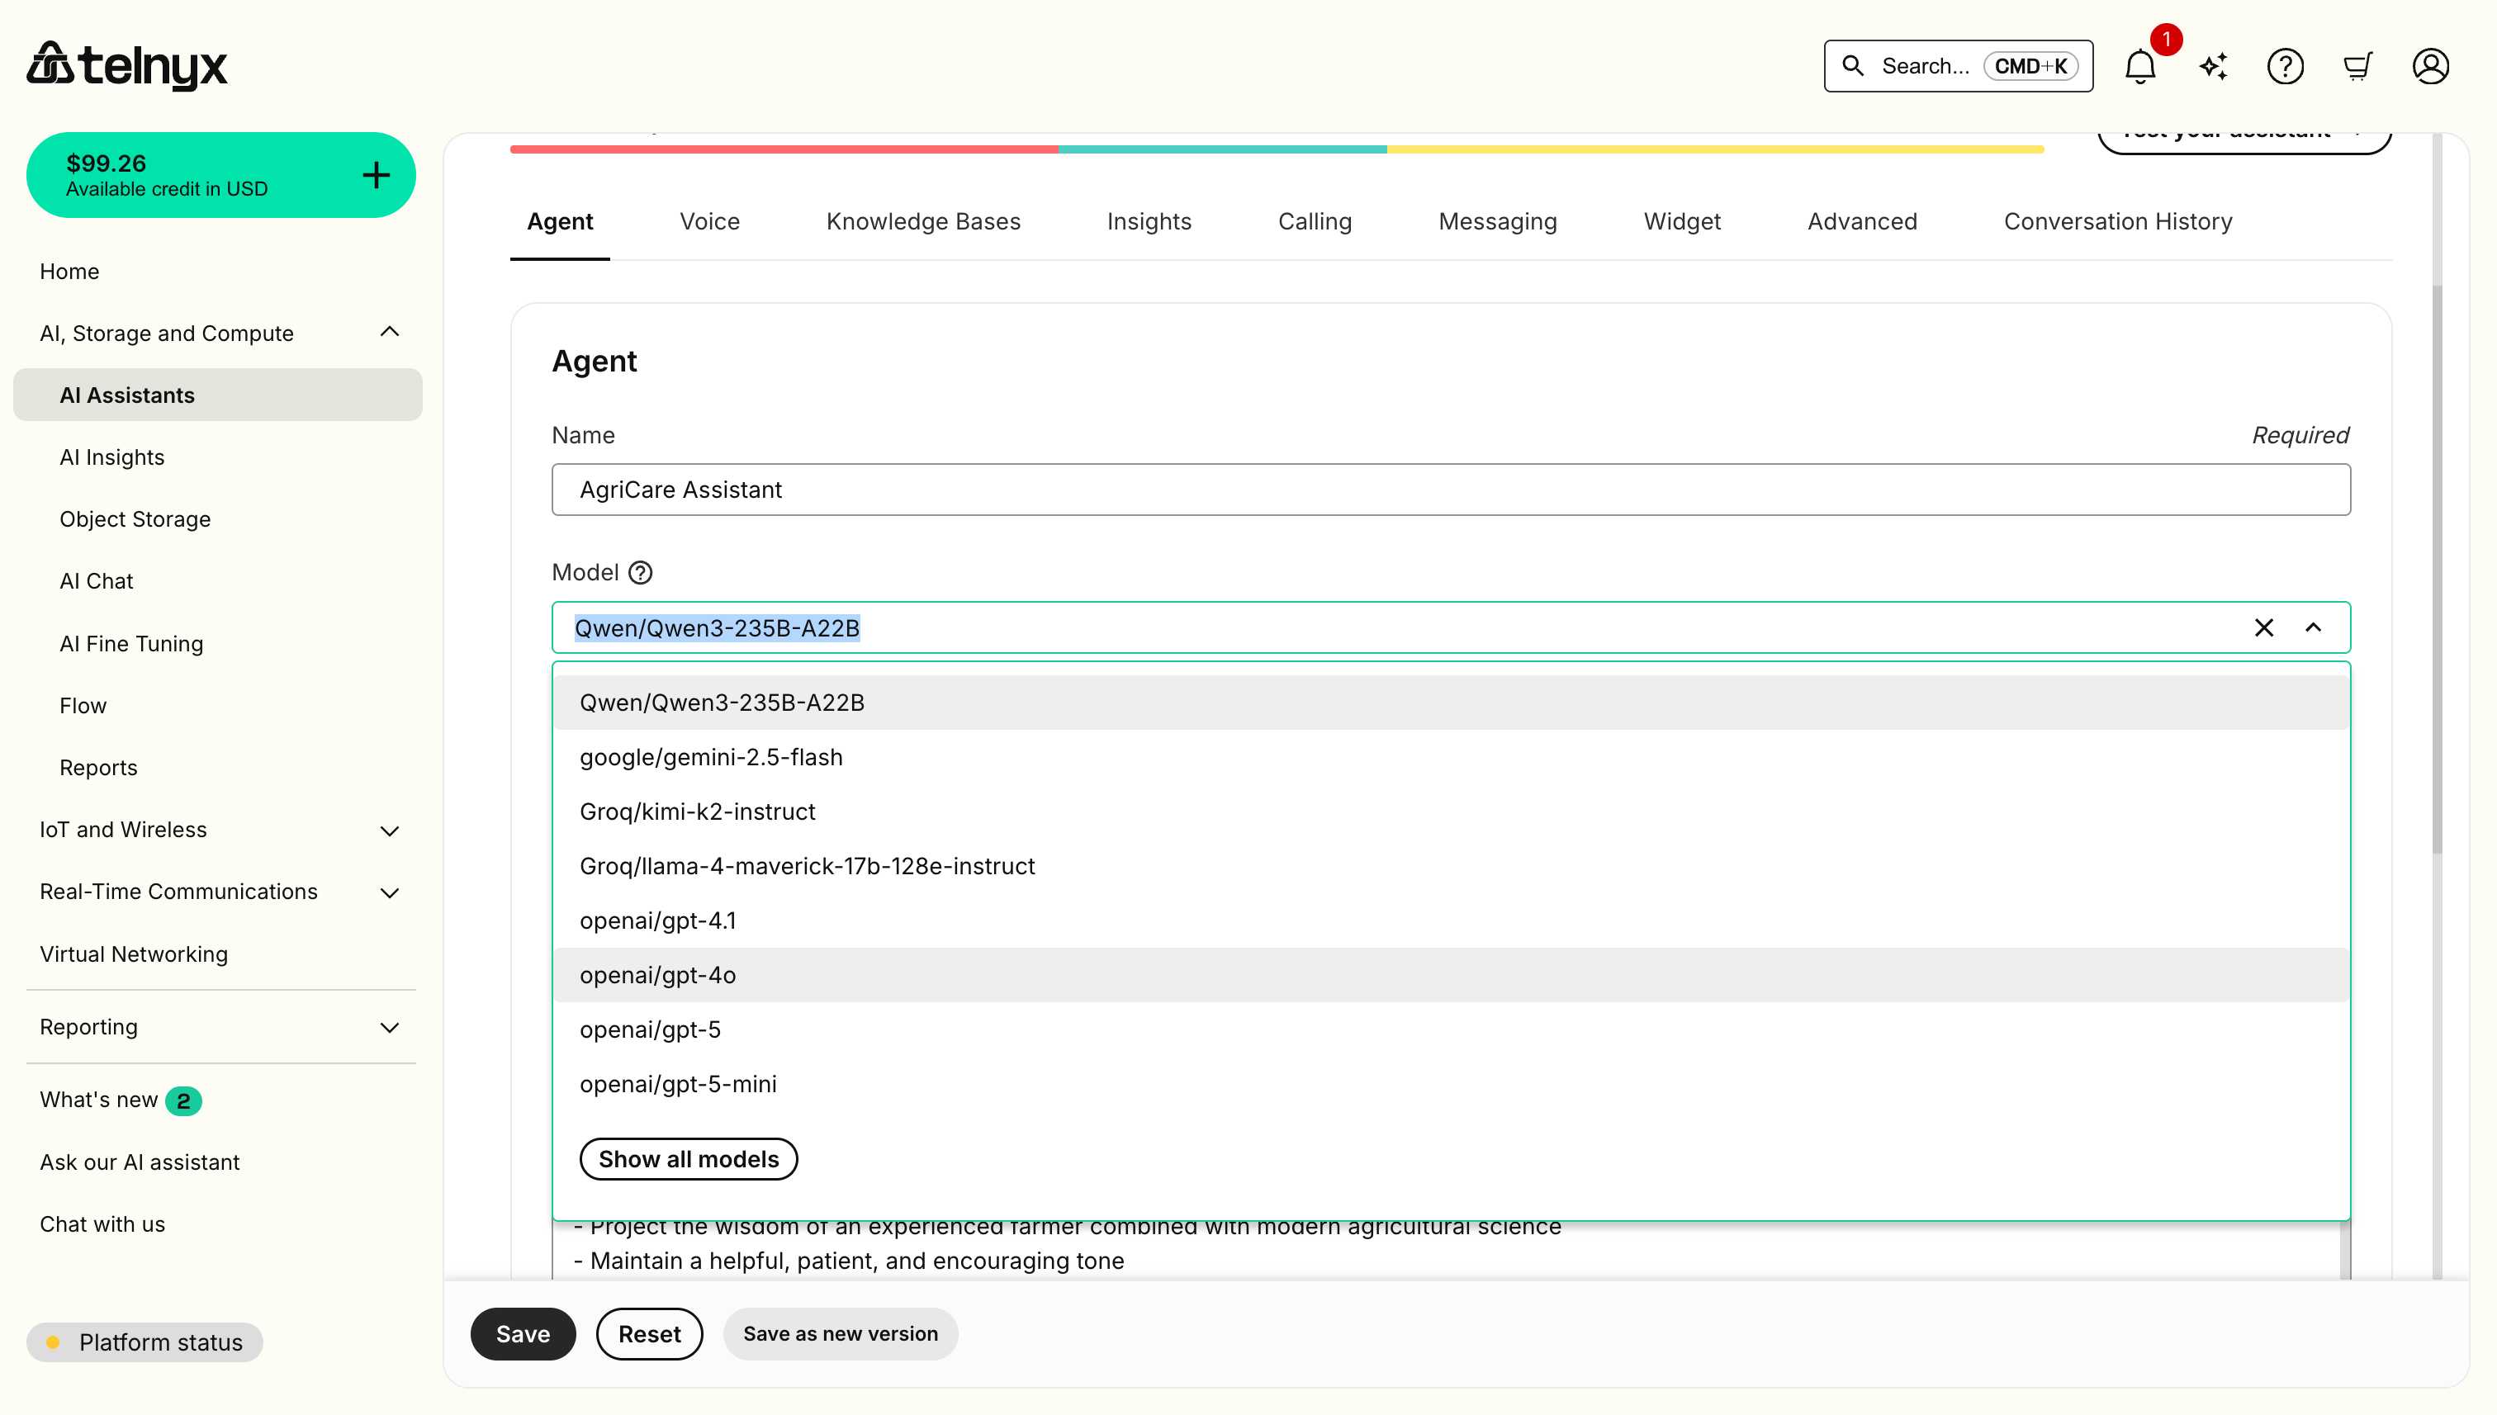The image size is (2497, 1415).
Task: Clear the selected model with the X
Action: [2265, 627]
